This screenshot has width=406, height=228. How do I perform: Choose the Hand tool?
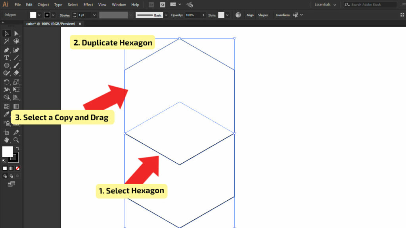point(7,140)
